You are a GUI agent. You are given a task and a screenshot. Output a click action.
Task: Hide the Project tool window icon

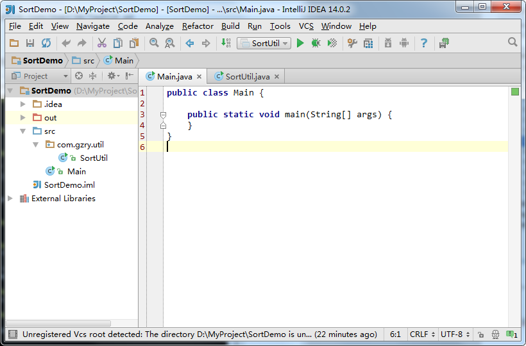[x=129, y=76]
